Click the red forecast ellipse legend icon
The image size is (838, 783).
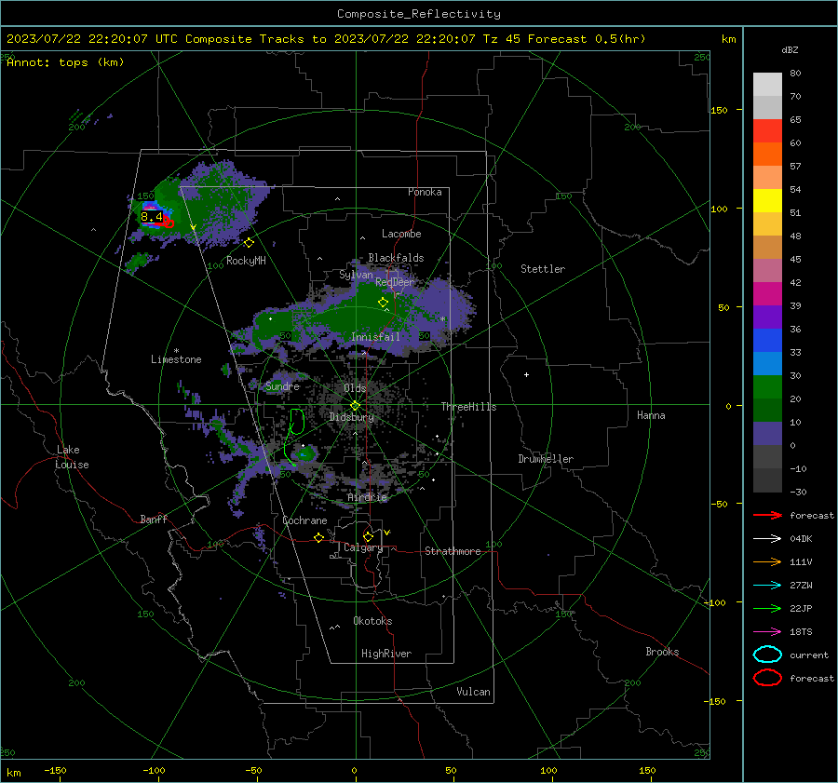click(767, 678)
